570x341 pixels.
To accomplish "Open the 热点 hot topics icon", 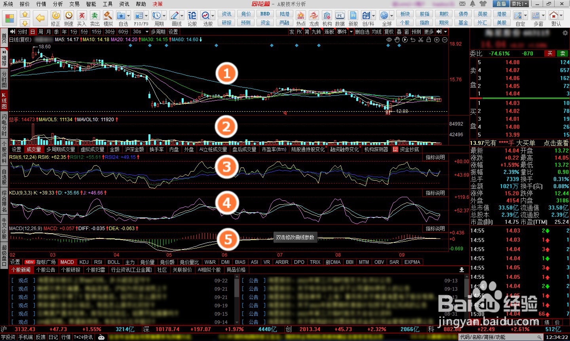I will click(301, 15).
